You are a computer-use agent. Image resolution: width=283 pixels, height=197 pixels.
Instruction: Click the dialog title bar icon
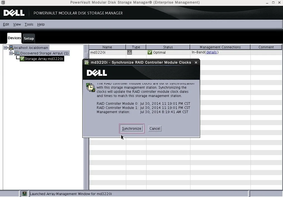click(x=87, y=63)
